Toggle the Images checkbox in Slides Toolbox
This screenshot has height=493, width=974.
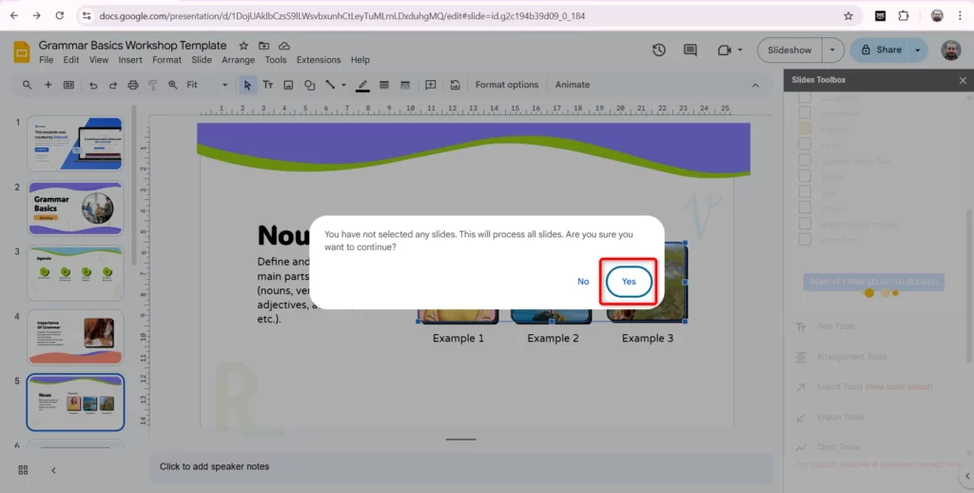click(x=805, y=128)
